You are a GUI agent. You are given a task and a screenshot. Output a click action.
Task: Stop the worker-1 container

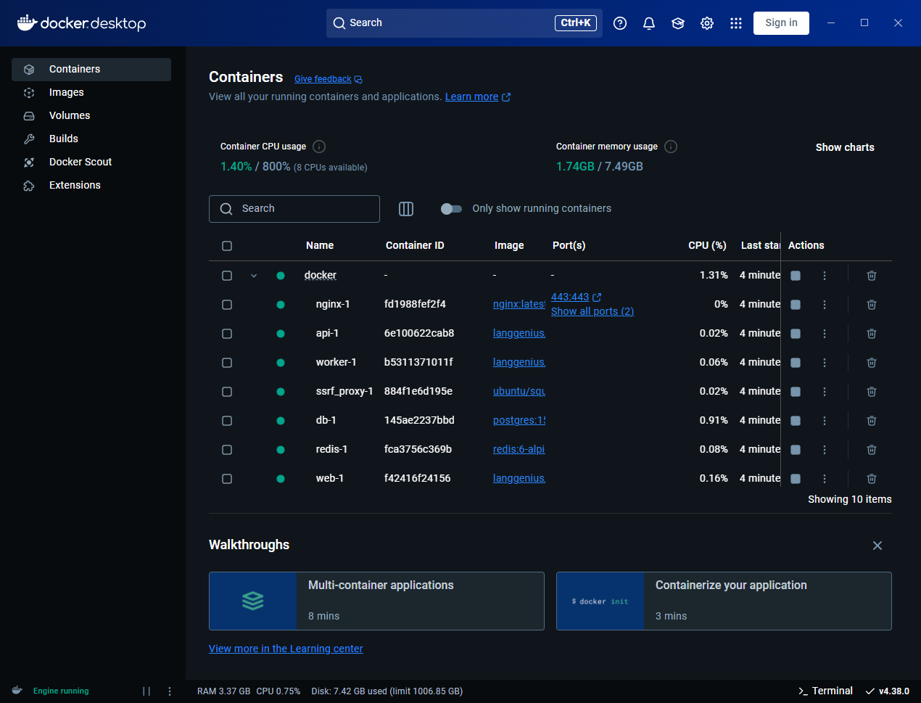click(796, 363)
